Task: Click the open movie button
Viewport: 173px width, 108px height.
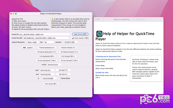Action: (80, 34)
